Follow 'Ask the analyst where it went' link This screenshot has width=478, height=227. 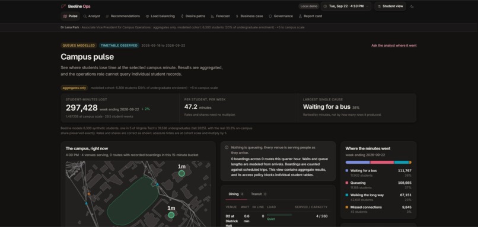[394, 46]
